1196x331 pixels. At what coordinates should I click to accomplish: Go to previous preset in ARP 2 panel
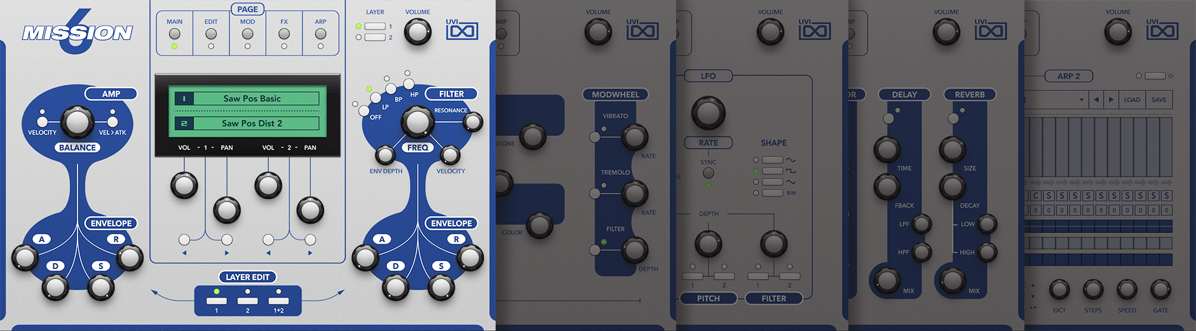tap(1096, 100)
